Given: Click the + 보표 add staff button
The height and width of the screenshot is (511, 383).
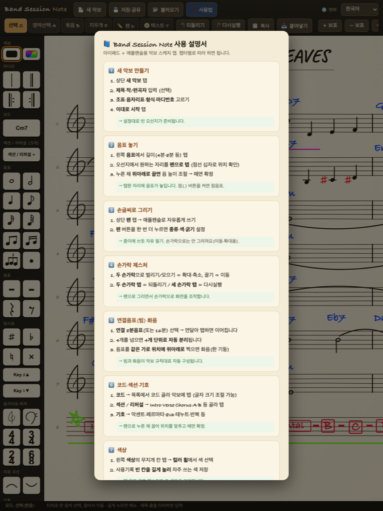Looking at the screenshot, I should 330,26.
